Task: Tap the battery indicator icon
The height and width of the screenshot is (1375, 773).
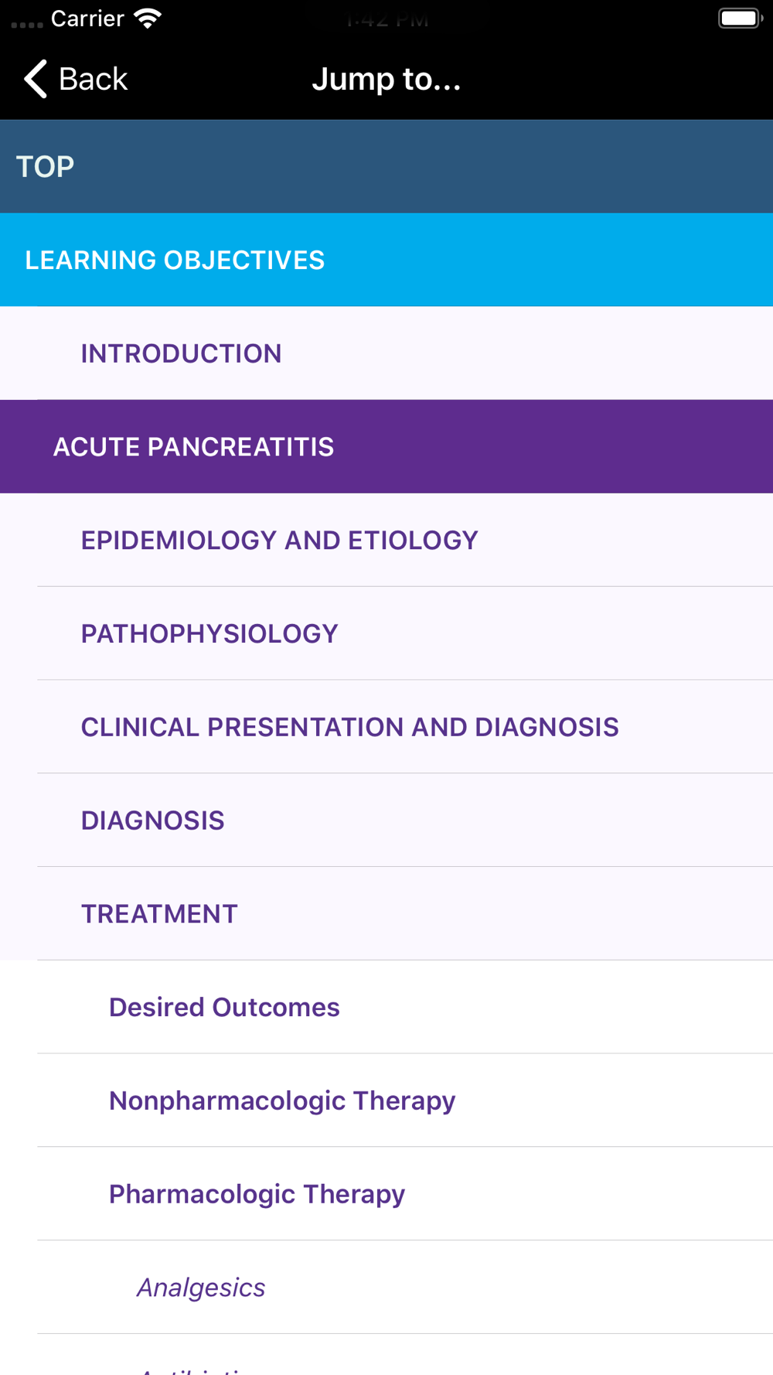Action: pos(740,19)
